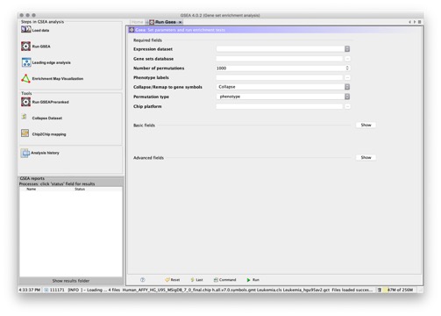Click the Name column header
The image size is (441, 316).
32,189
